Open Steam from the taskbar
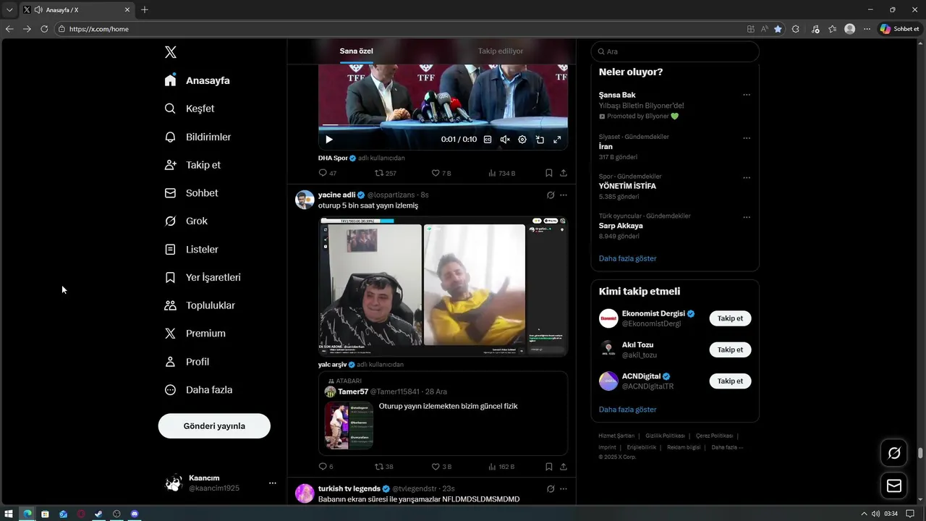 point(98,514)
